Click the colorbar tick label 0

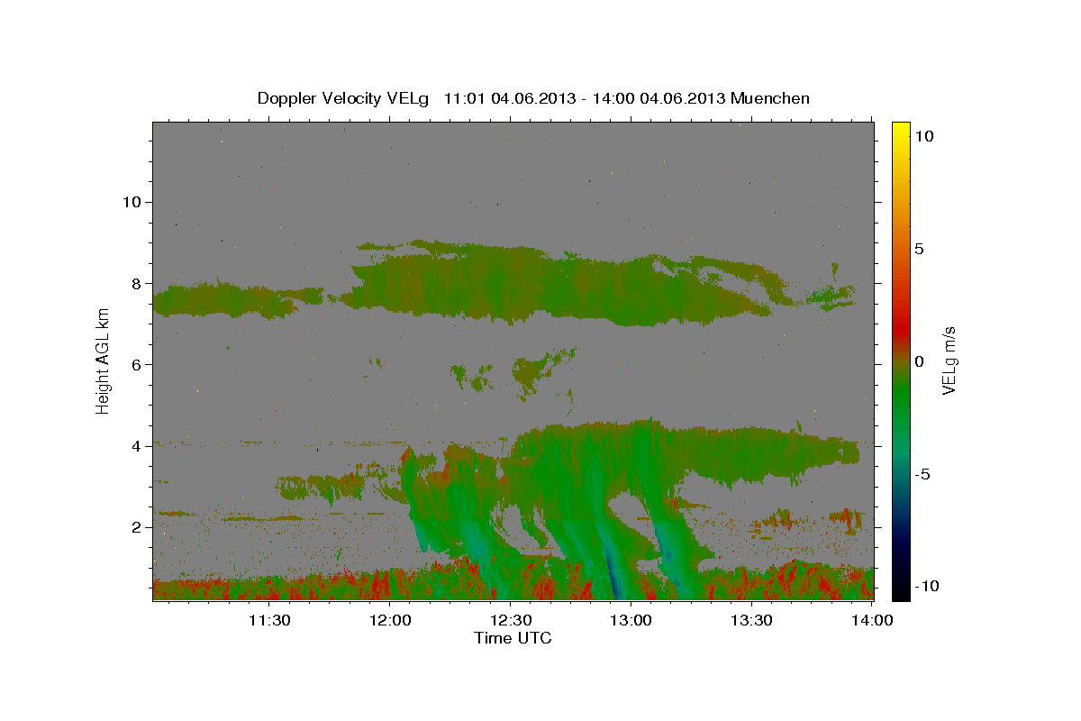pos(919,361)
